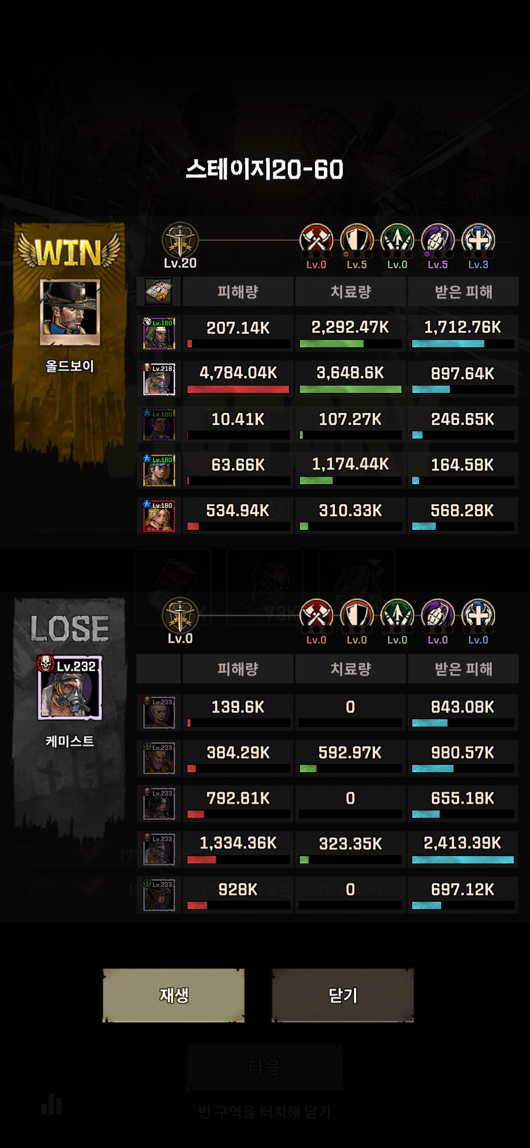
Task: Click the 재생 replay button
Action: tap(174, 995)
